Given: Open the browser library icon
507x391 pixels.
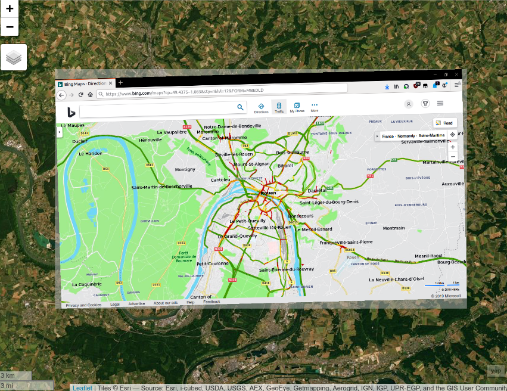Looking at the screenshot, I should 396,86.
